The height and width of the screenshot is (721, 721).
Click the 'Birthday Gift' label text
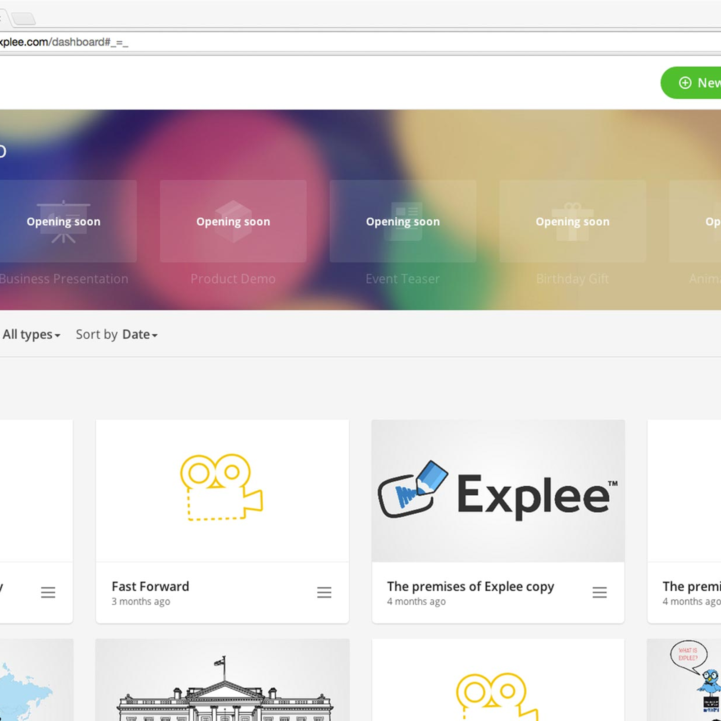tap(572, 279)
